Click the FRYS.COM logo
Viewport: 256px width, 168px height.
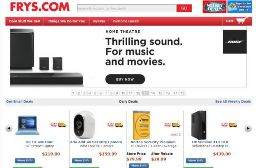click(x=40, y=7)
